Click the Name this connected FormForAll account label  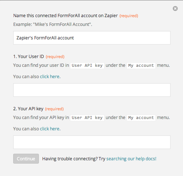[65, 16]
